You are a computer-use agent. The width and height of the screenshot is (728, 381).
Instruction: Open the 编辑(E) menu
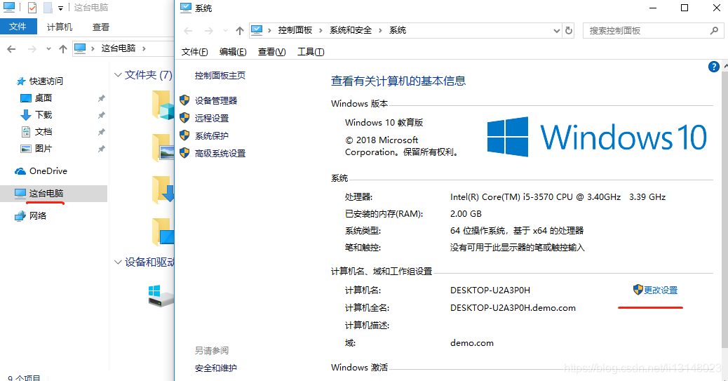(233, 52)
